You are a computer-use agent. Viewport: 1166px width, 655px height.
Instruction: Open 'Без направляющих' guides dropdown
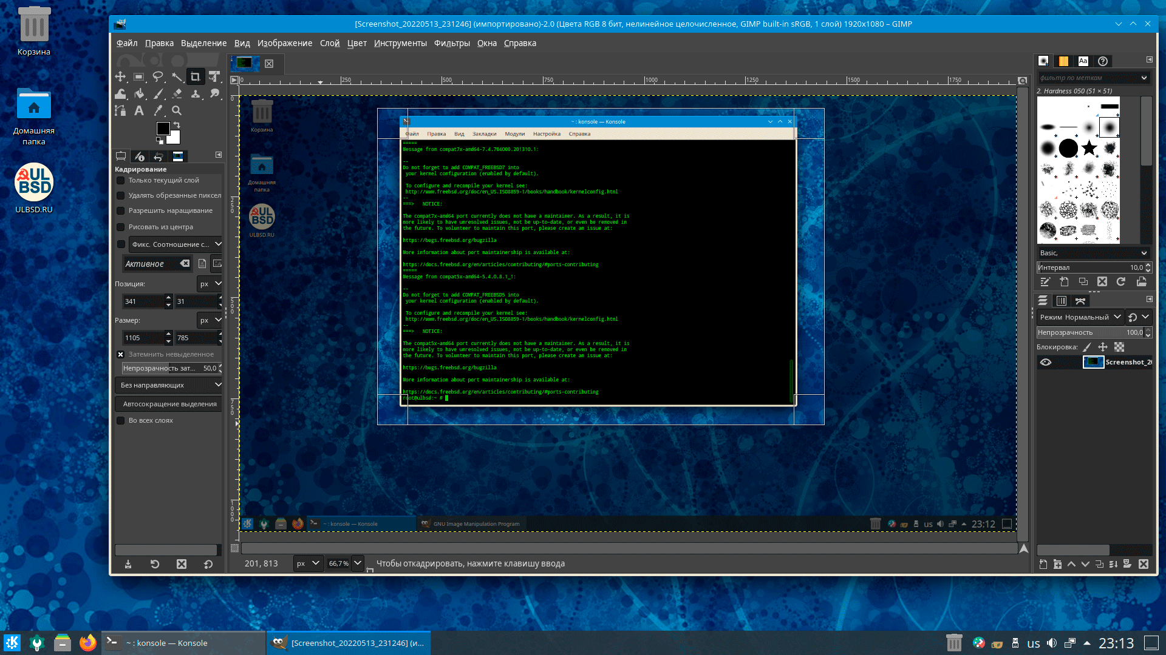(x=169, y=385)
